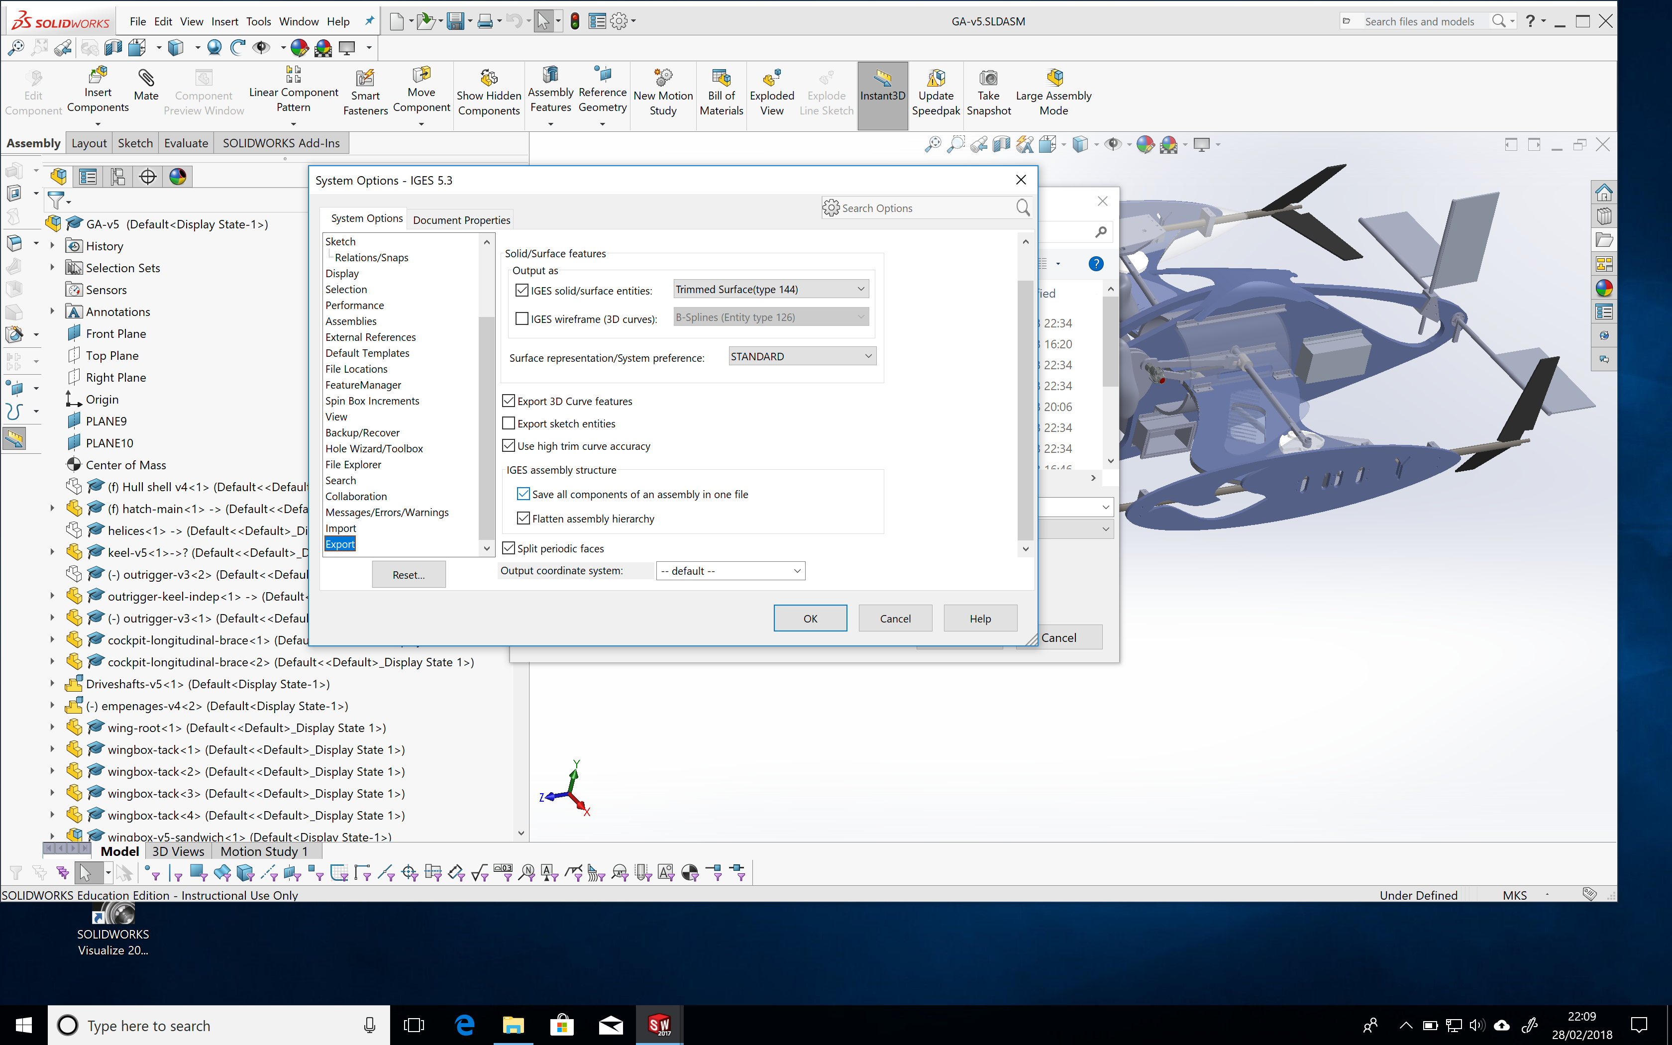The image size is (1672, 1045).
Task: Switch to Document Properties tab
Action: (x=461, y=220)
